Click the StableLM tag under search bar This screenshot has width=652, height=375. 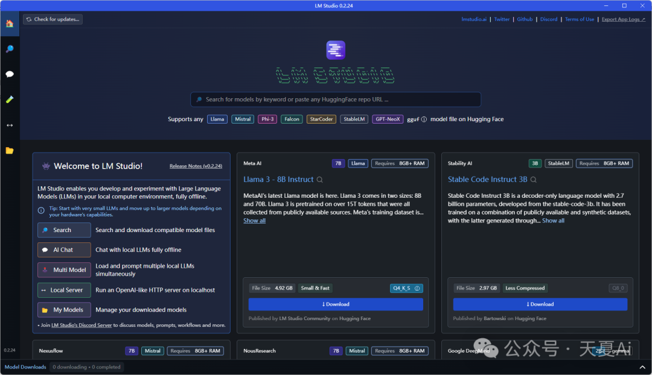tap(354, 119)
